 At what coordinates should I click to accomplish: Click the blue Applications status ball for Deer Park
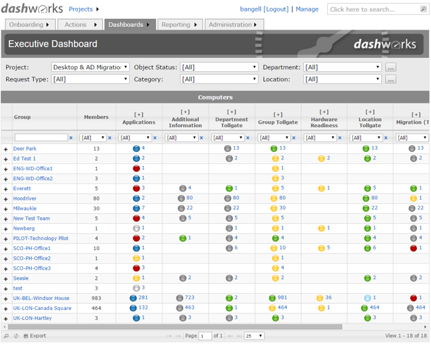(136, 149)
